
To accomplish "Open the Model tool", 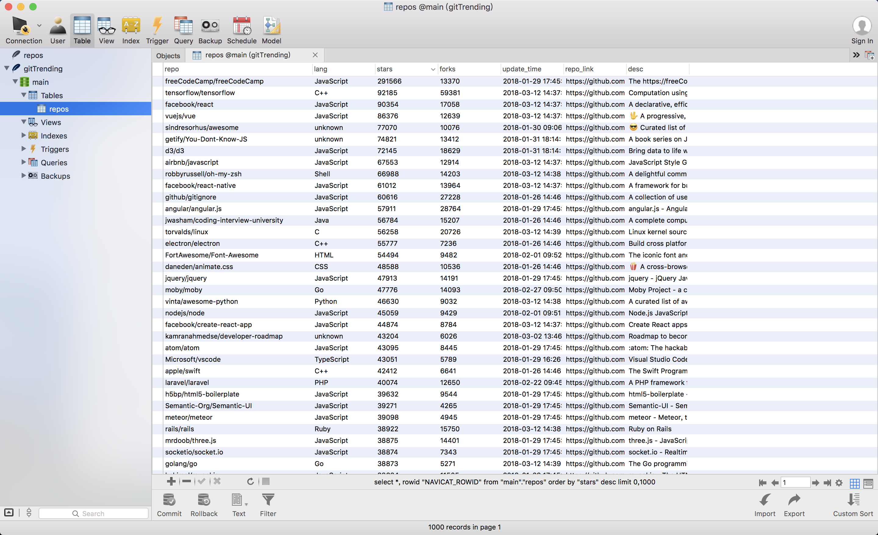I will point(271,30).
